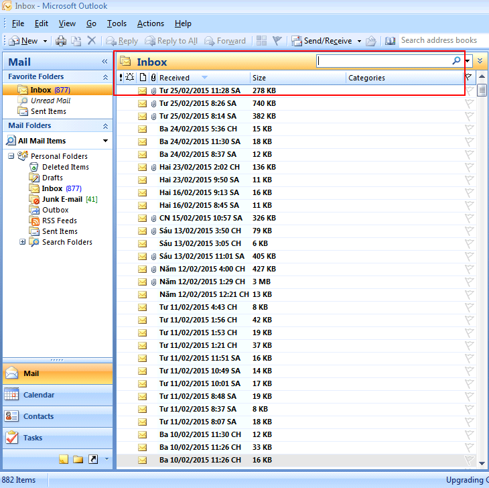Sort by Icon page column header
The width and height of the screenshot is (489, 488).
point(143,77)
